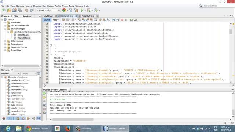Click the New Project toolbar icon
Screen dimensions: 235x132
coord(9,11)
